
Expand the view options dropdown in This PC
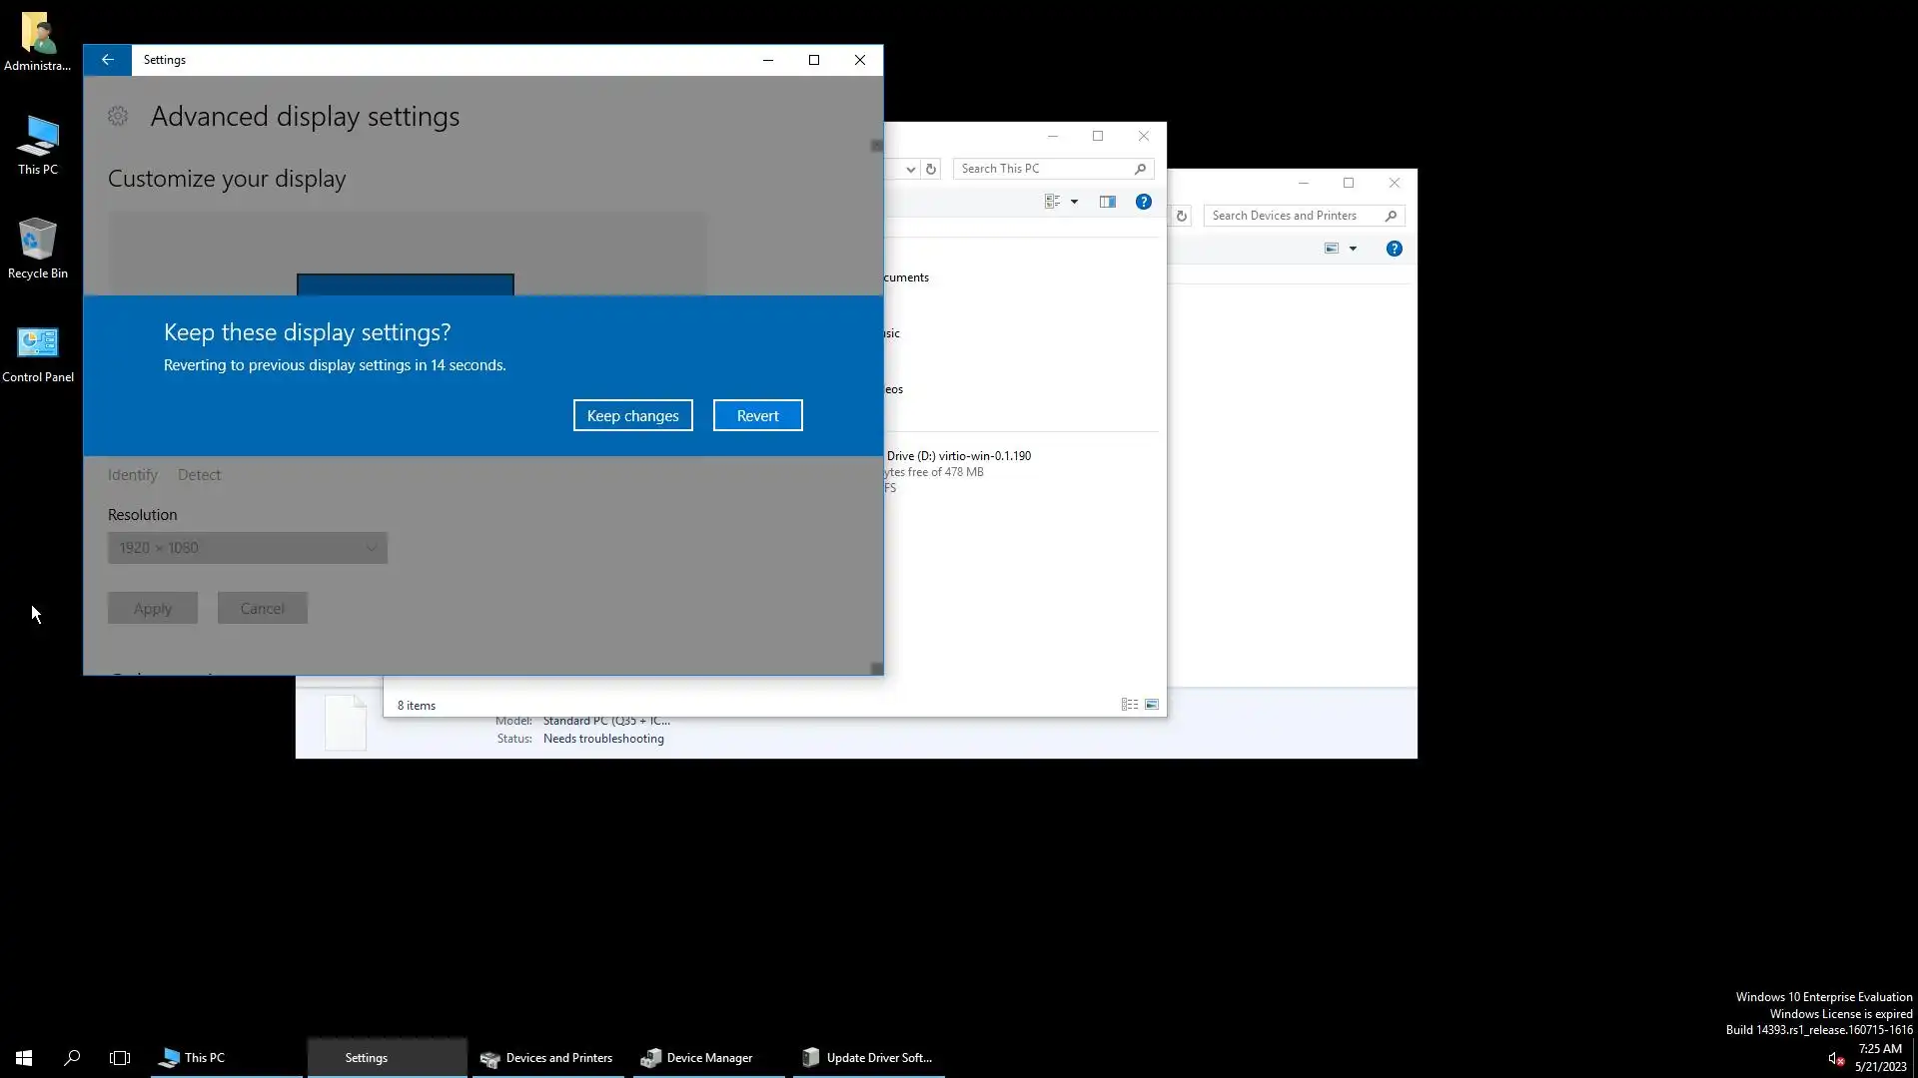[1074, 202]
